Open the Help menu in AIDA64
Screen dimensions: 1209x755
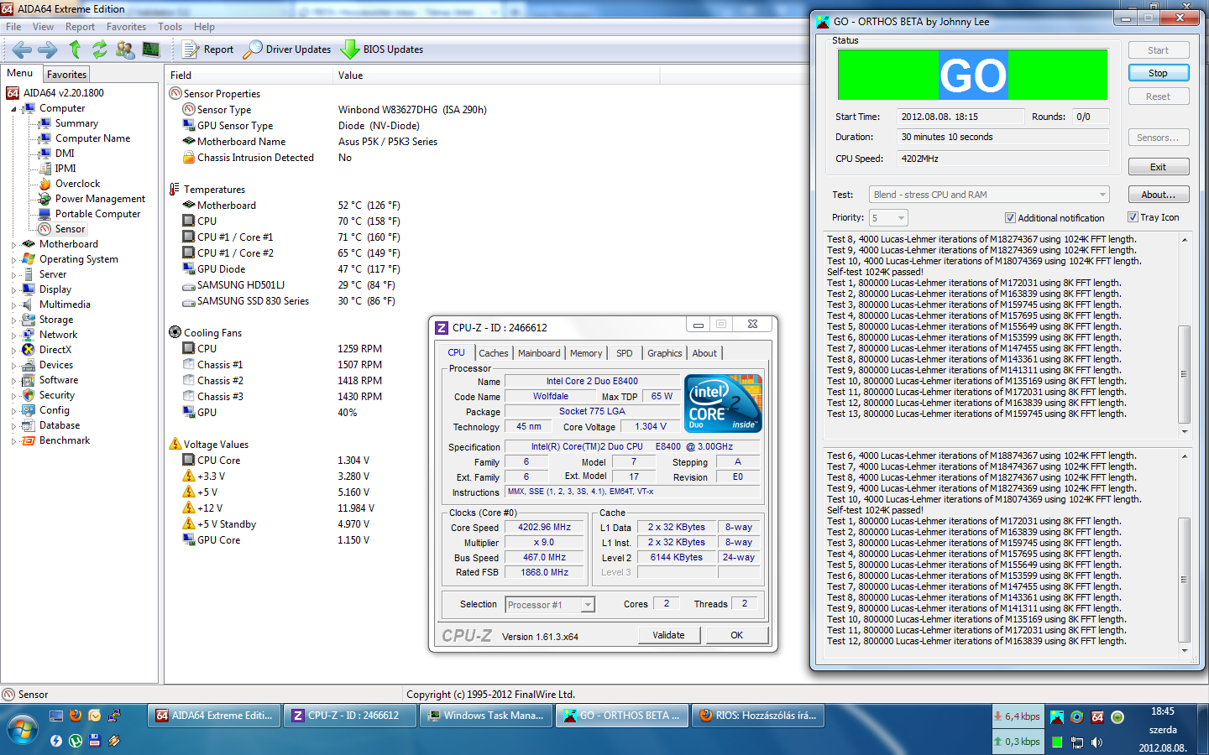pos(204,27)
